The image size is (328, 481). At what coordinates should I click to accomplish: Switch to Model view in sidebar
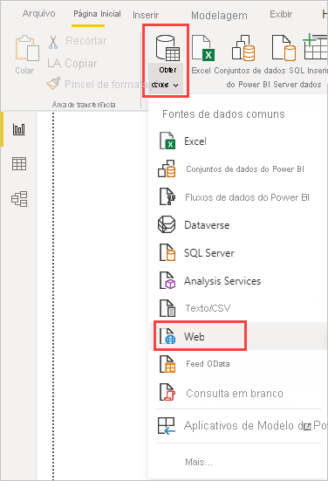tap(19, 199)
